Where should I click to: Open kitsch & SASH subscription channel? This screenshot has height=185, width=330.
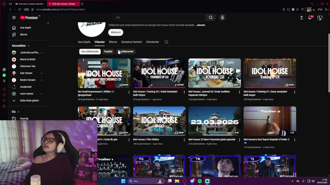point(28,59)
